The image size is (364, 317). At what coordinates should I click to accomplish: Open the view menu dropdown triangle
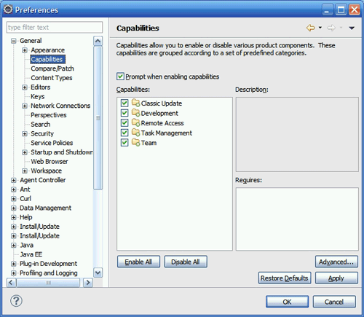pyautogui.click(x=352, y=28)
